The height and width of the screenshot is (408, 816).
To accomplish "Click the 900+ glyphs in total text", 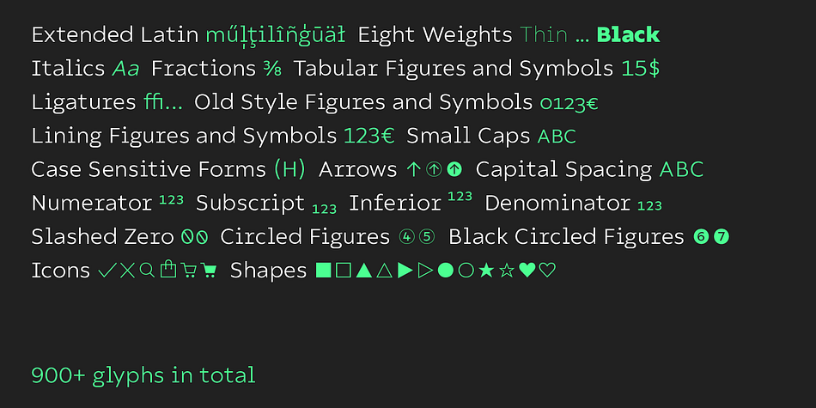I will pyautogui.click(x=143, y=375).
